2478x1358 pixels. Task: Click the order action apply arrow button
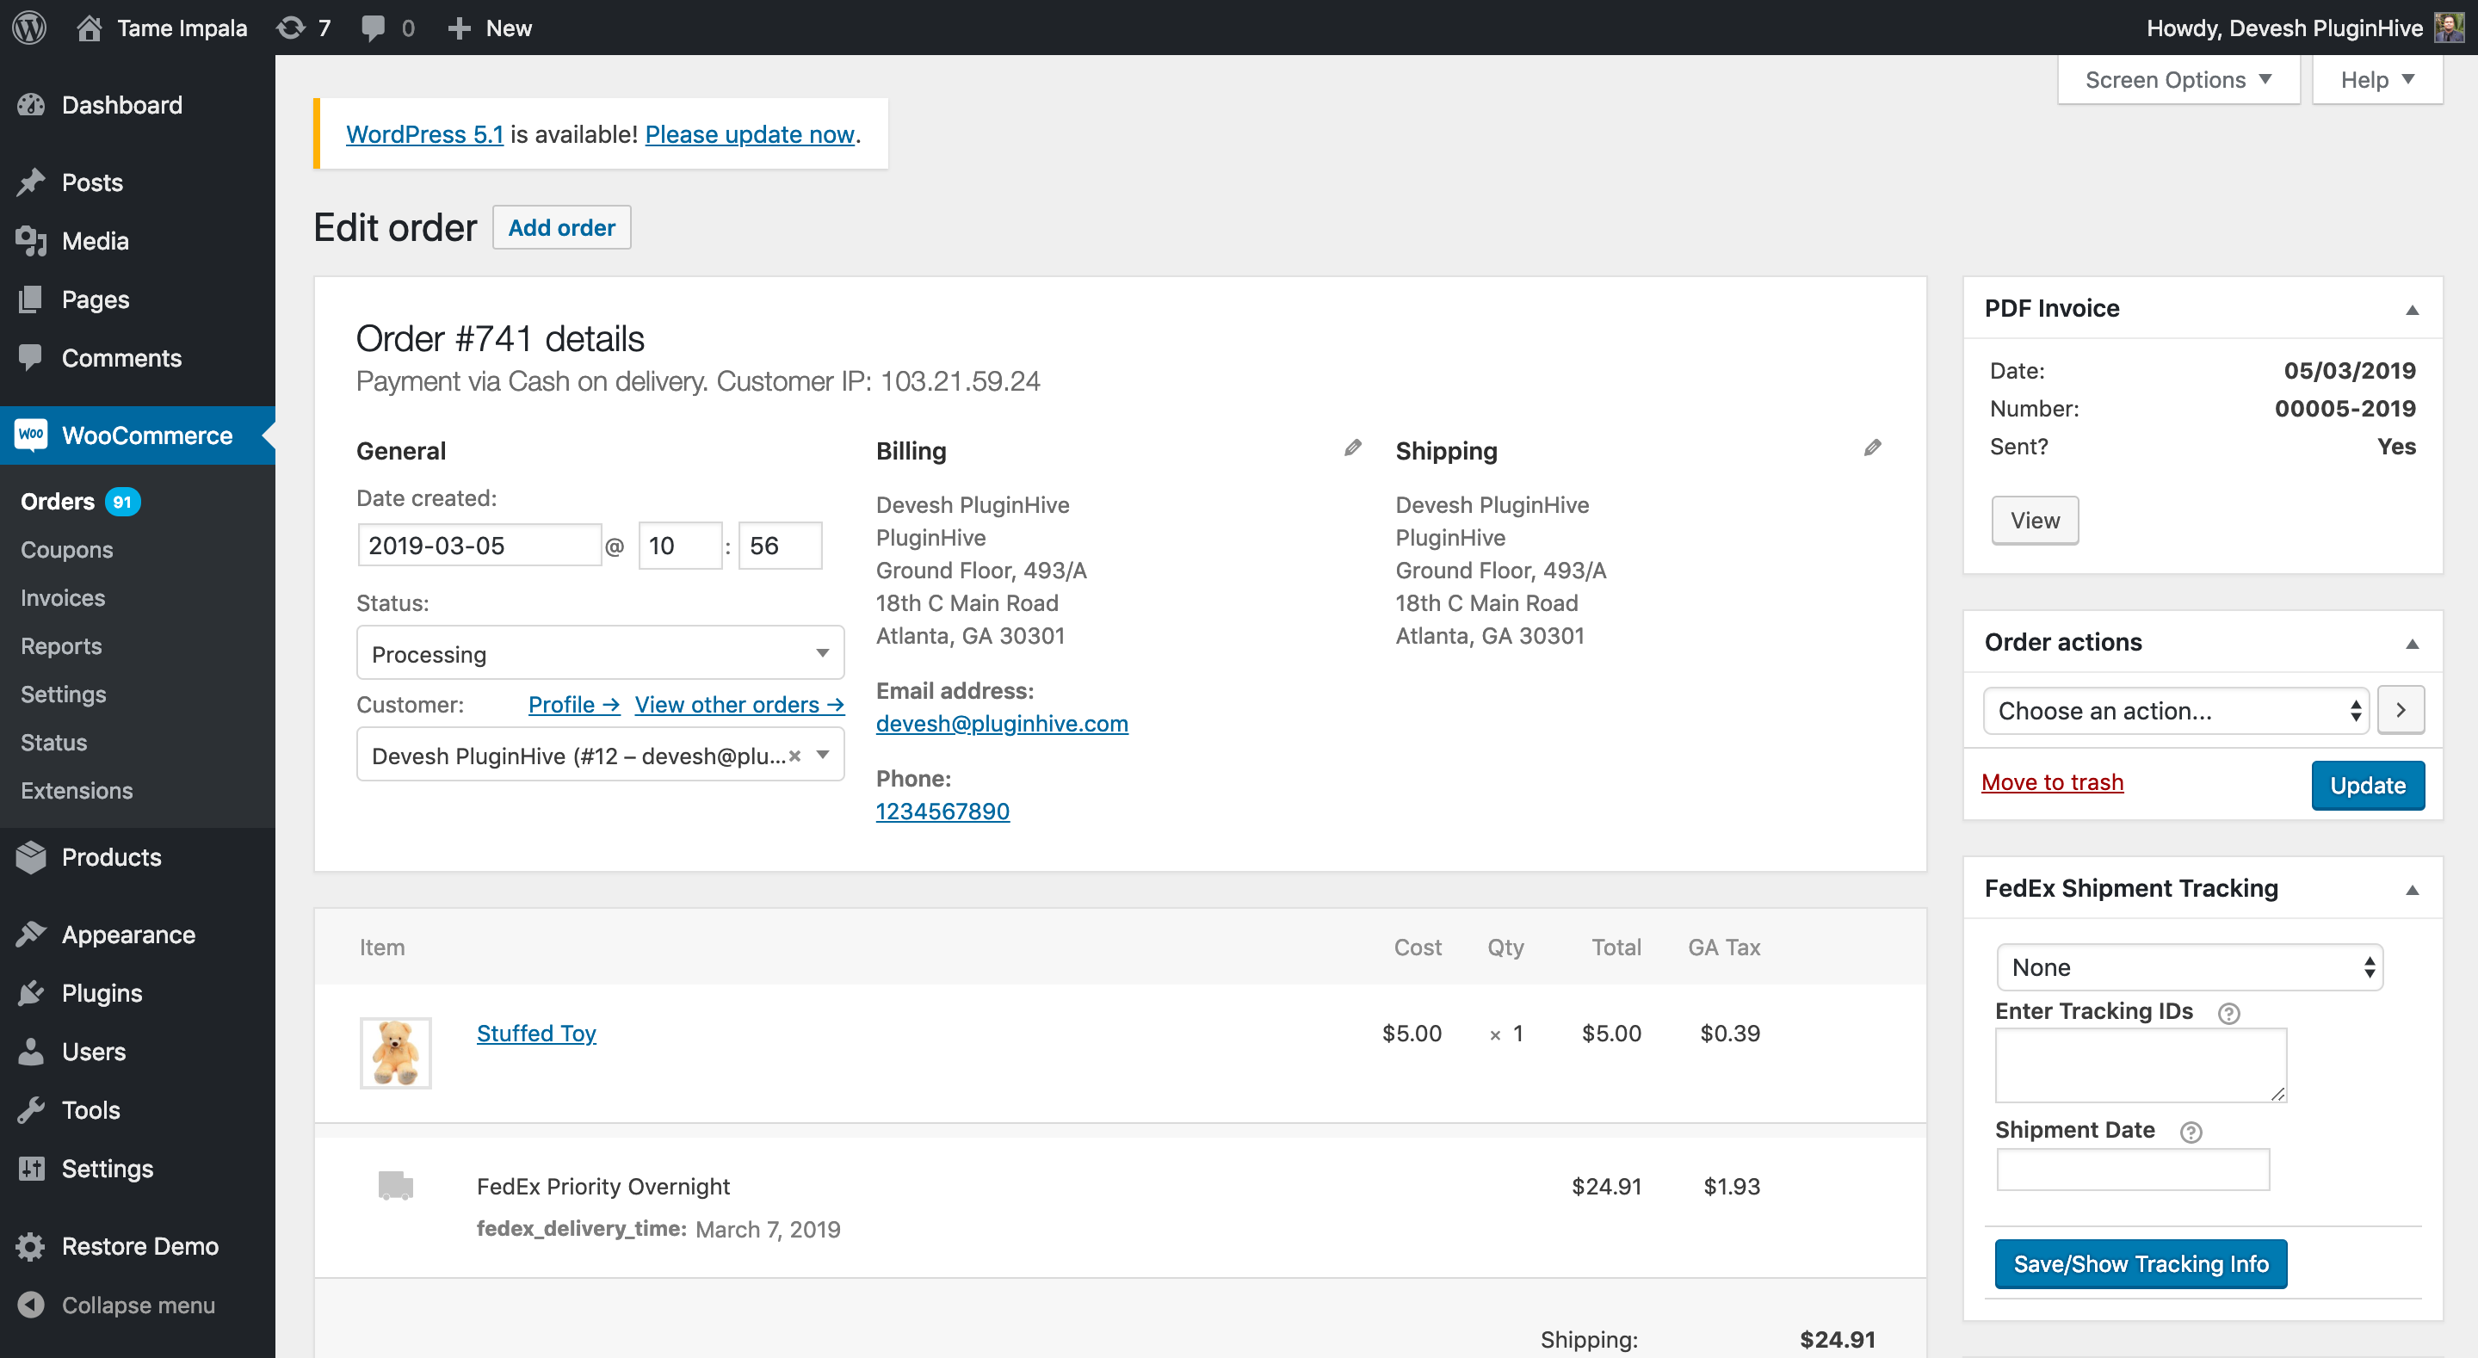pyautogui.click(x=2401, y=710)
